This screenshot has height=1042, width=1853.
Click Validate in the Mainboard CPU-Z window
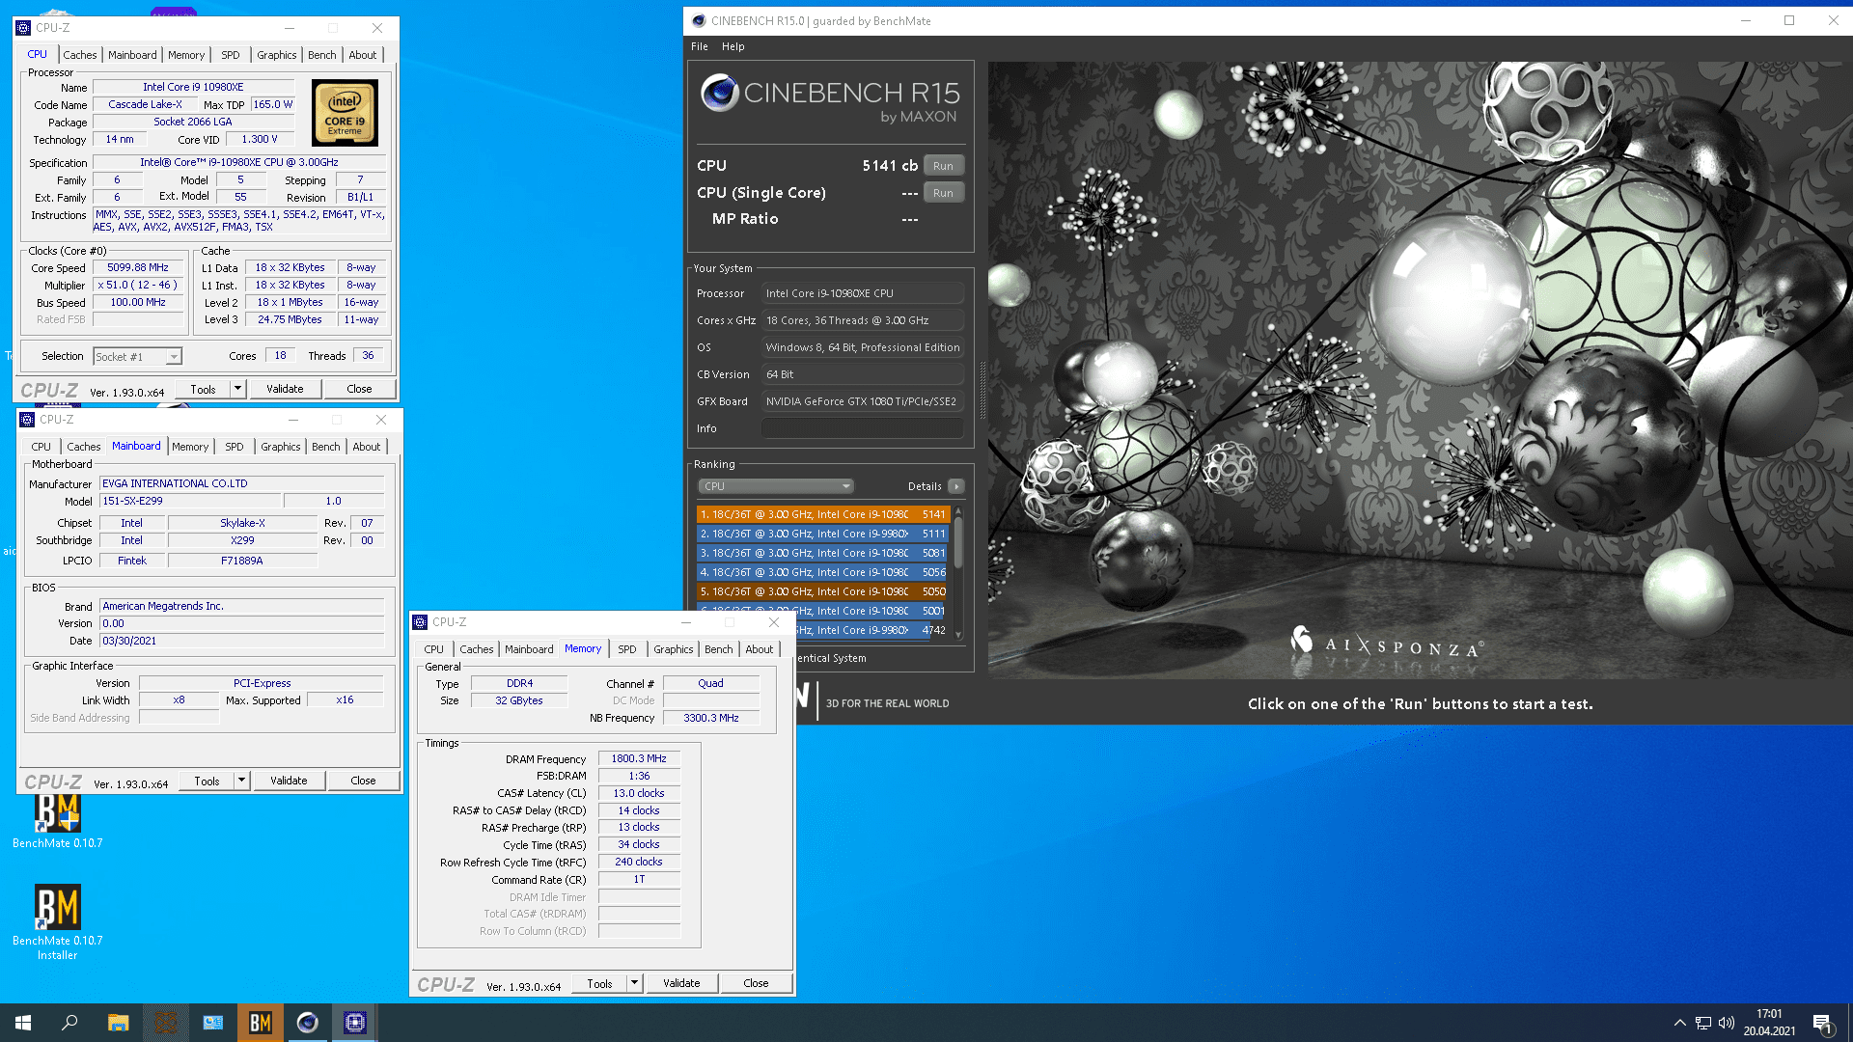click(289, 781)
